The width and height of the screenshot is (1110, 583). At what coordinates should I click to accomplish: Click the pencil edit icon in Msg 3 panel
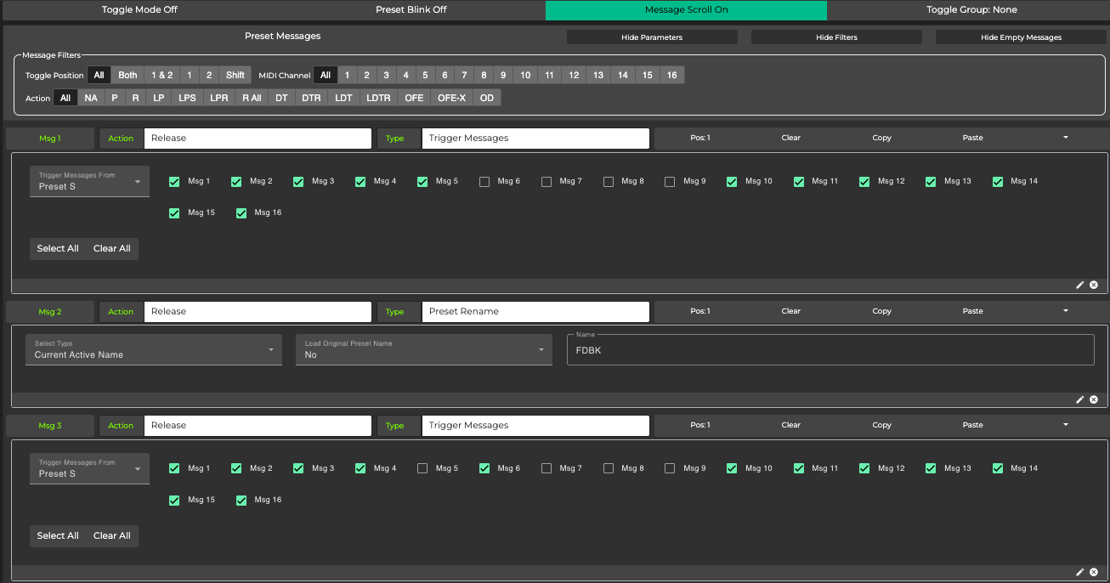[1080, 573]
